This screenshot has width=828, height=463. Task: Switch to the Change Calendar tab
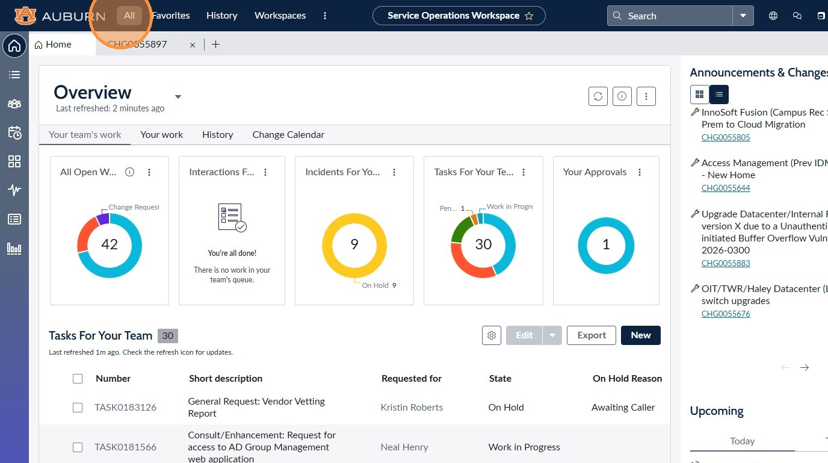pyautogui.click(x=288, y=135)
